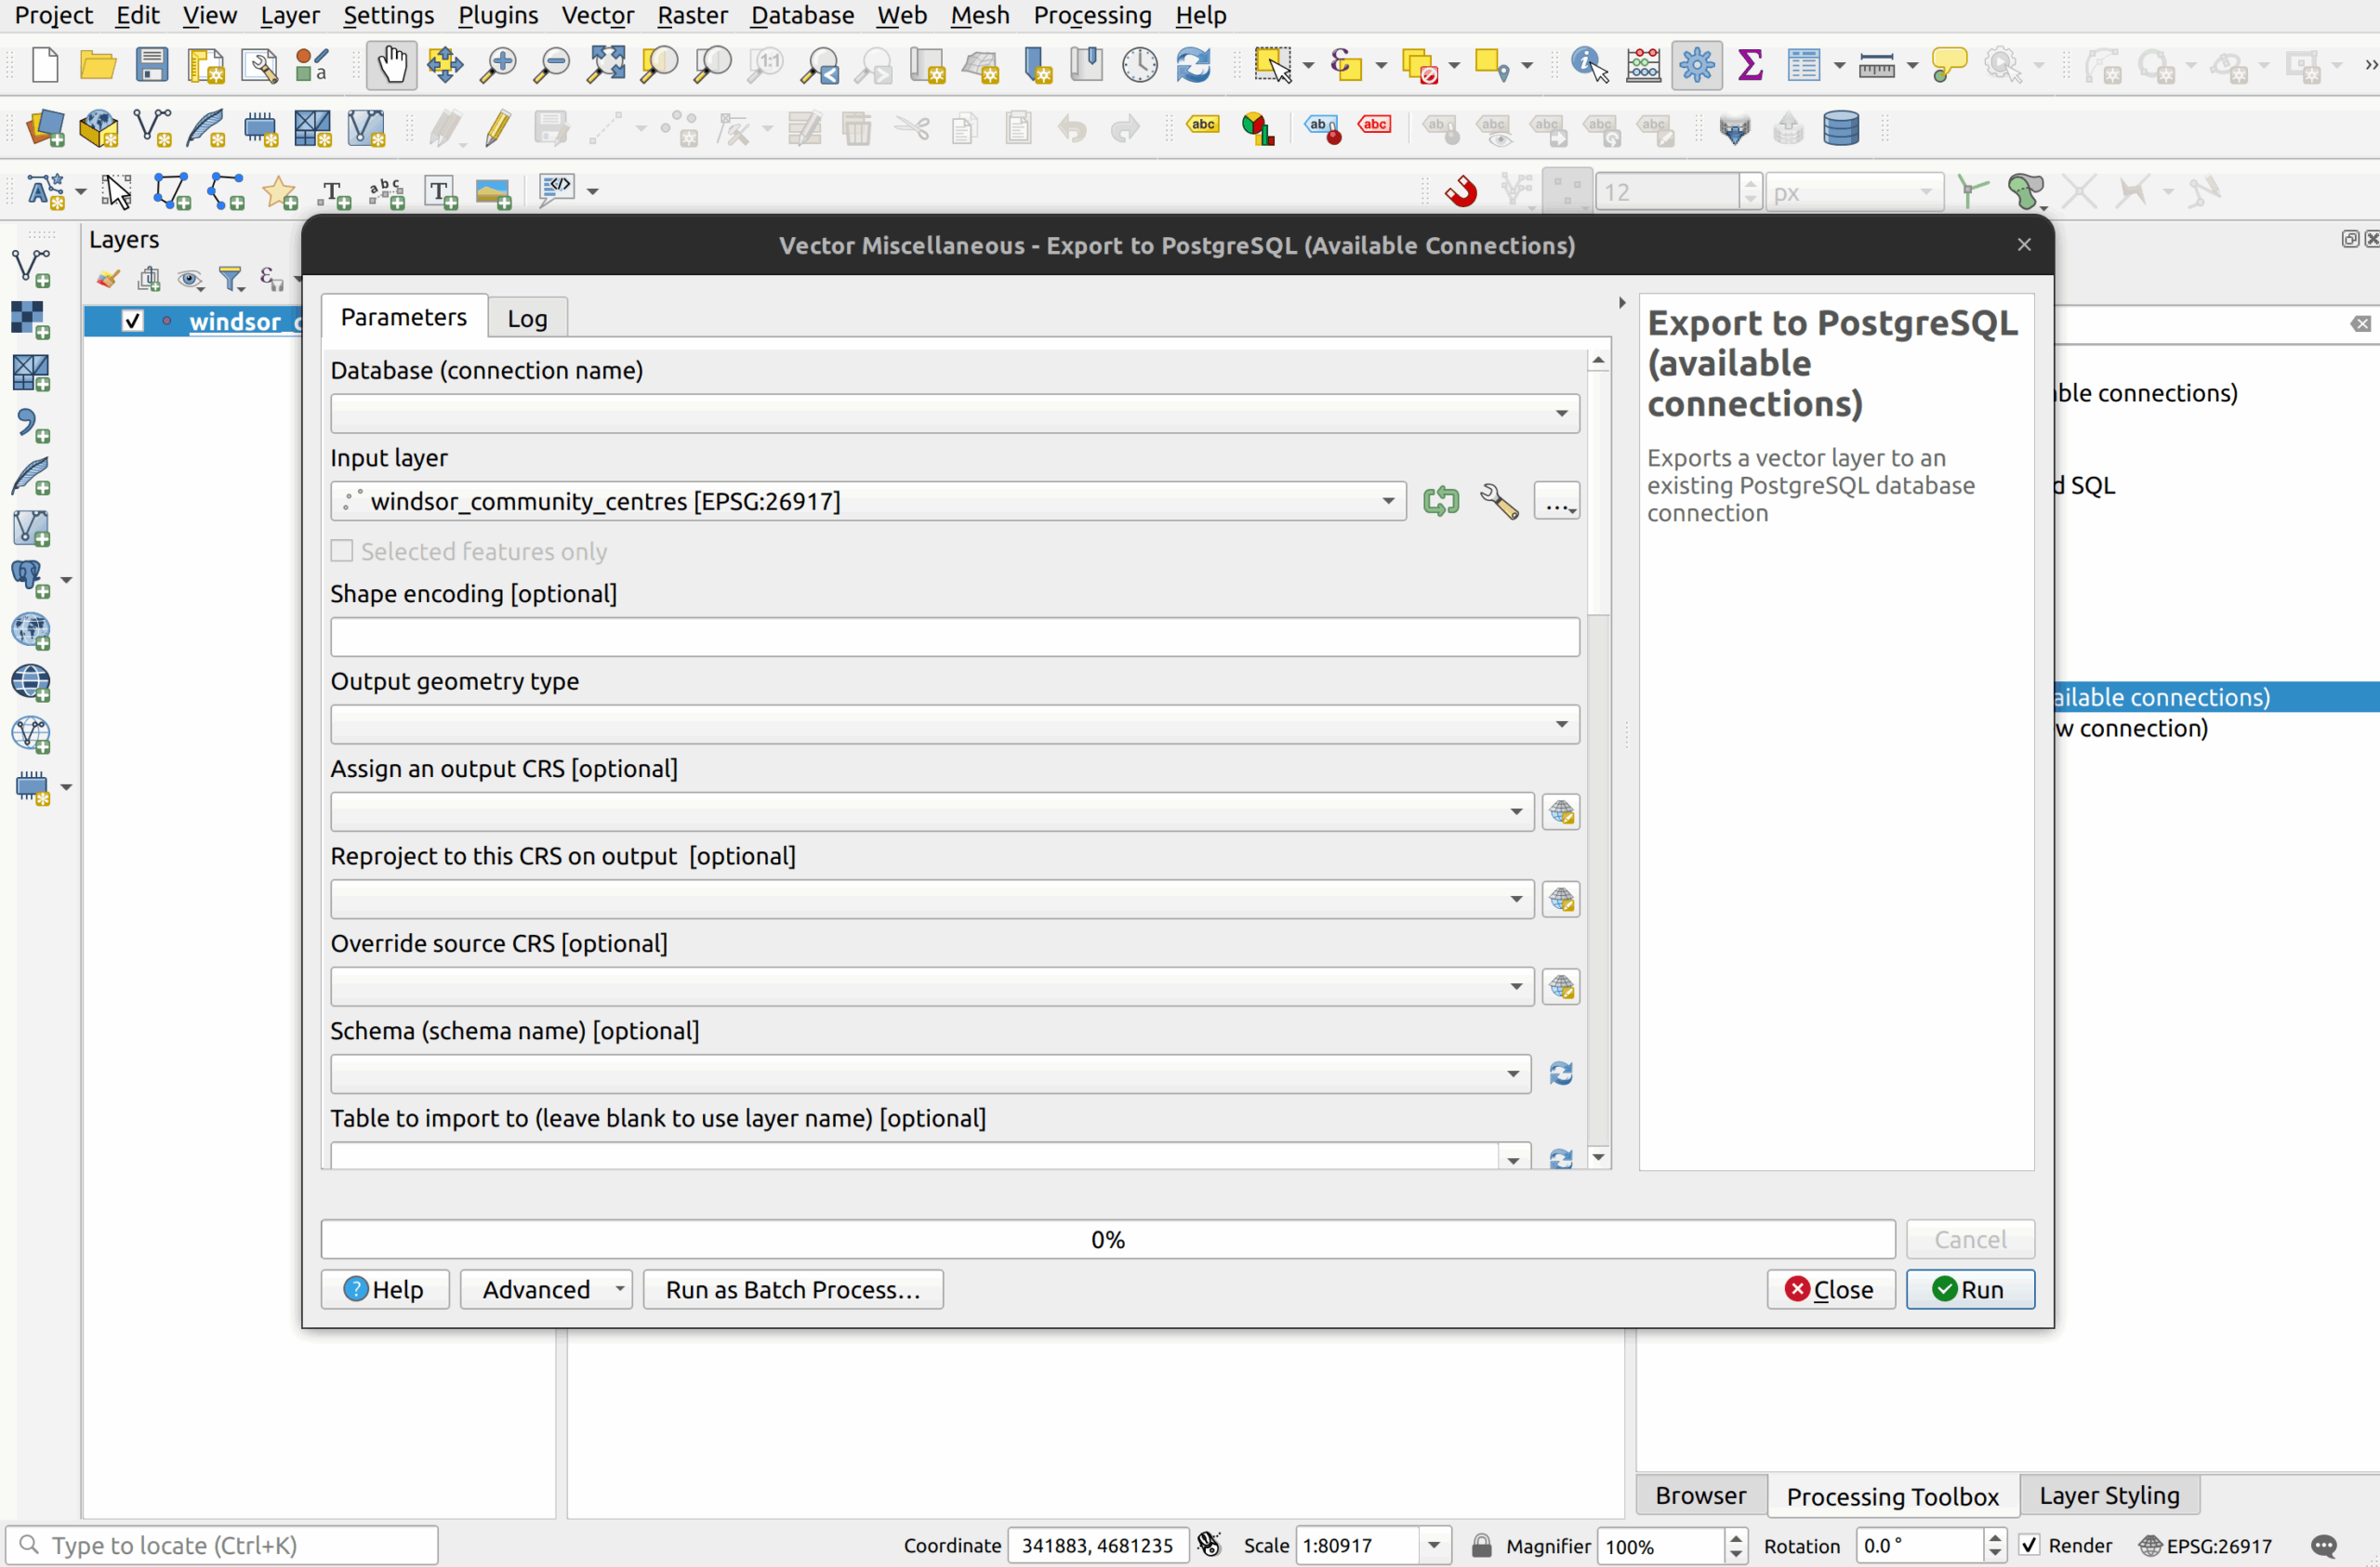Enable the Selected features only checkbox
This screenshot has width=2380, height=1567.
342,551
